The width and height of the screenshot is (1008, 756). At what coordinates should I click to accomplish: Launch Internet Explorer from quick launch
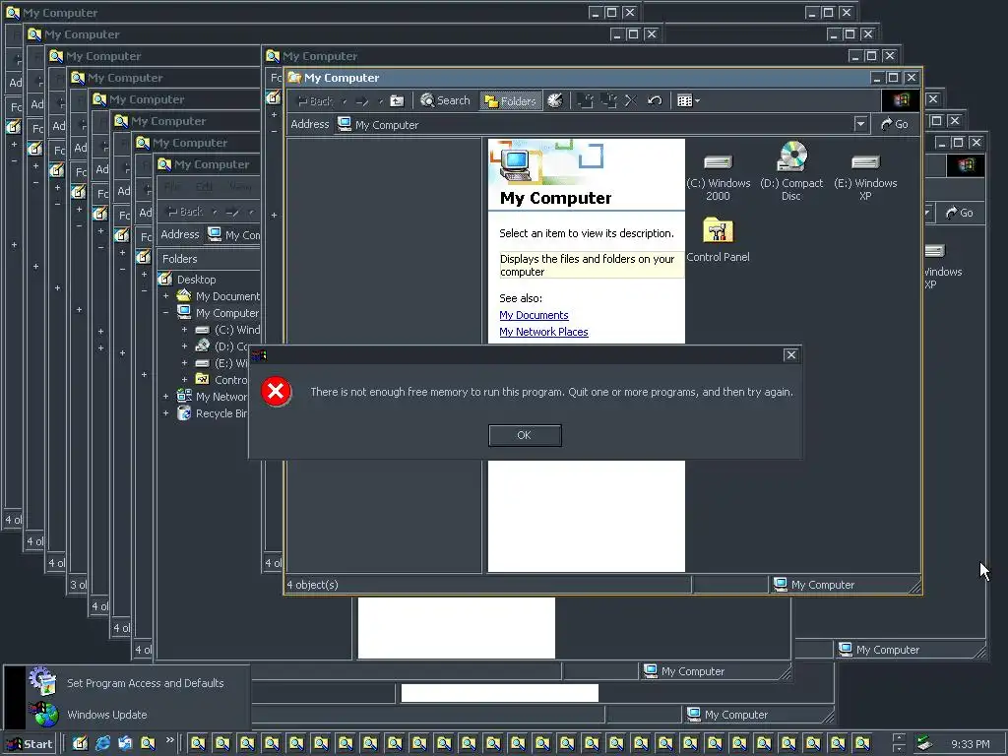point(102,744)
